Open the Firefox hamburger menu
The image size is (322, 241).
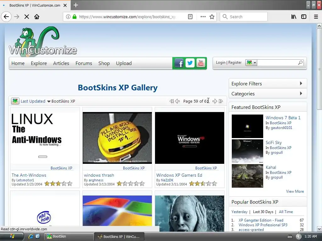pos(316,17)
